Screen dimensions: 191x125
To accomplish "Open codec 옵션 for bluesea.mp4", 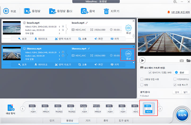I will tap(128, 55).
